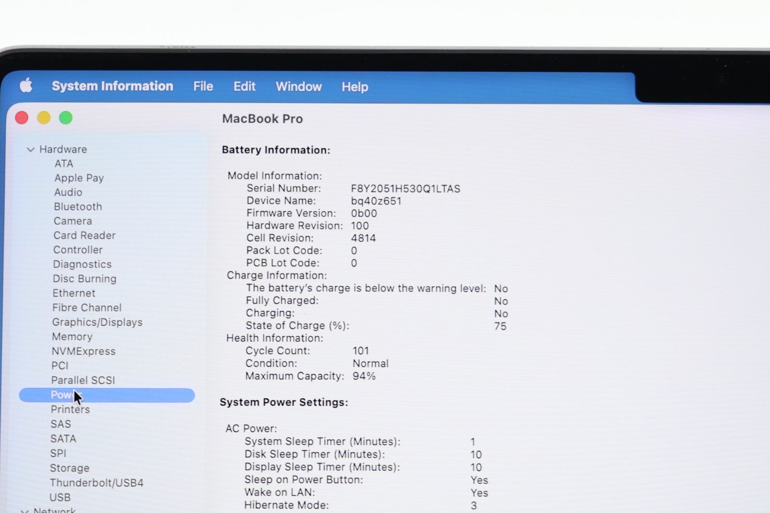The width and height of the screenshot is (770, 513).
Task: Select Graphics/Displays in the sidebar
Action: click(x=97, y=322)
